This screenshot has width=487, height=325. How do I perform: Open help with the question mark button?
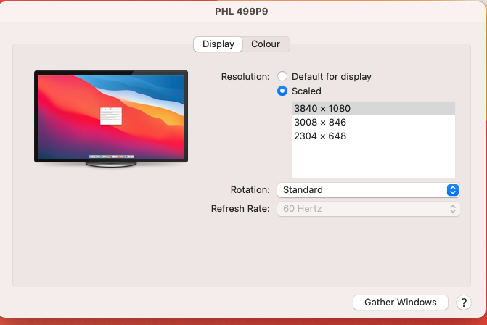point(464,303)
